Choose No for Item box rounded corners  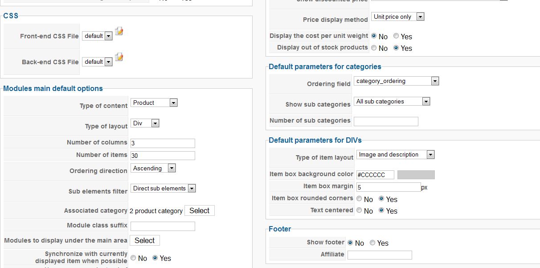click(x=359, y=199)
